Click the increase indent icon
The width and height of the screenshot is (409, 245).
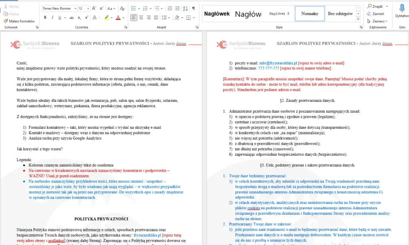click(x=177, y=9)
